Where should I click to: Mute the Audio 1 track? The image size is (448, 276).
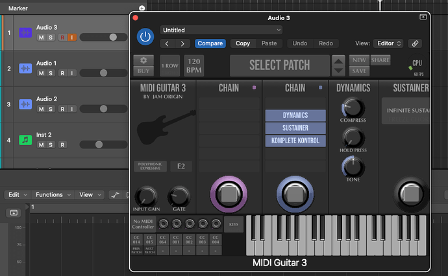tap(42, 73)
